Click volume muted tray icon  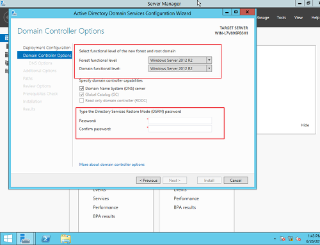click(x=298, y=239)
